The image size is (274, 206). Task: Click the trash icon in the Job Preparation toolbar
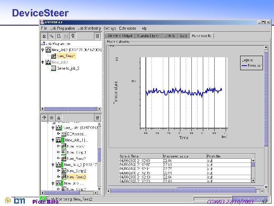coord(97,36)
